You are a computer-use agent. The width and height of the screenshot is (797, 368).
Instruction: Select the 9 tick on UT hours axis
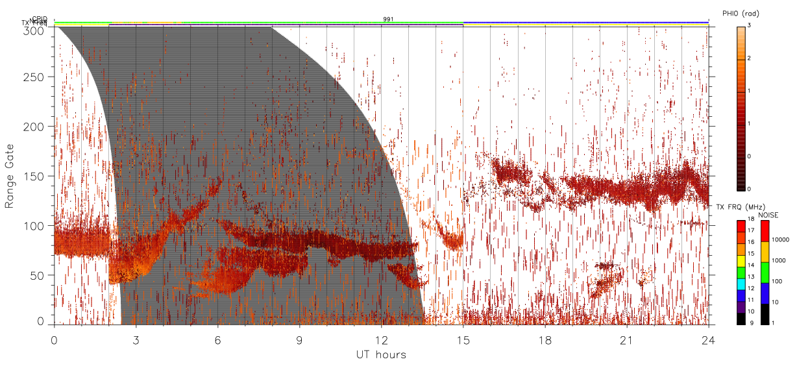[x=299, y=340]
